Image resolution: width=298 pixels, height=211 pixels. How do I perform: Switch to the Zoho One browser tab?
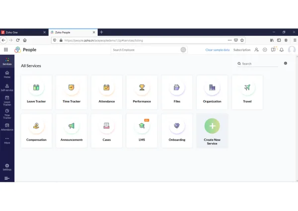[x=22, y=32]
